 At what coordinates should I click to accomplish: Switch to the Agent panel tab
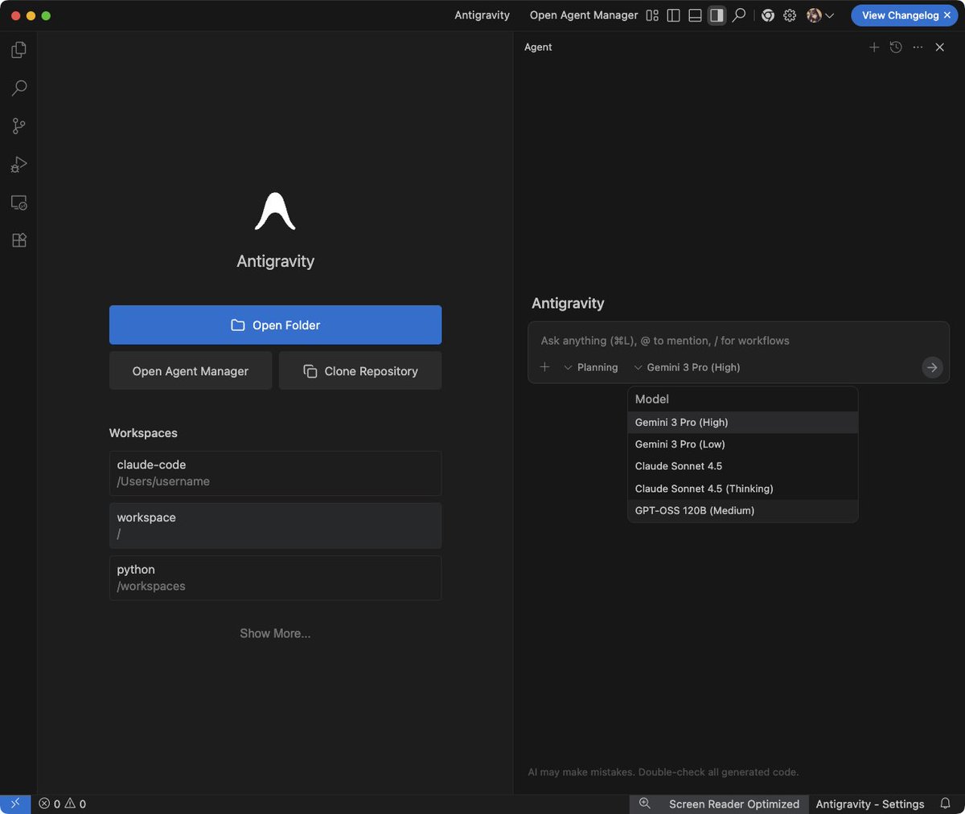[538, 47]
